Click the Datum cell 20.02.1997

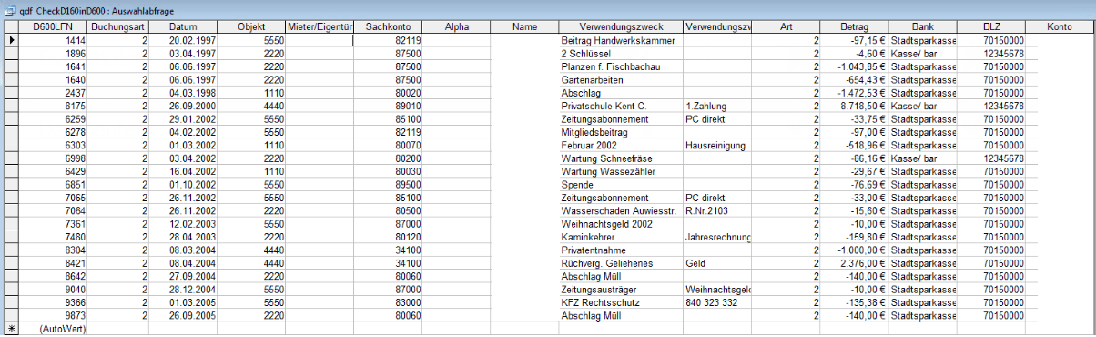coord(183,41)
